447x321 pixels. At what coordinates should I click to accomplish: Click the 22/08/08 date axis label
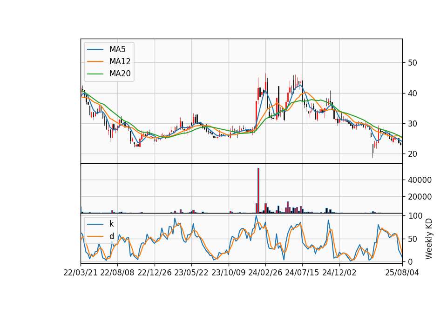tap(117, 273)
